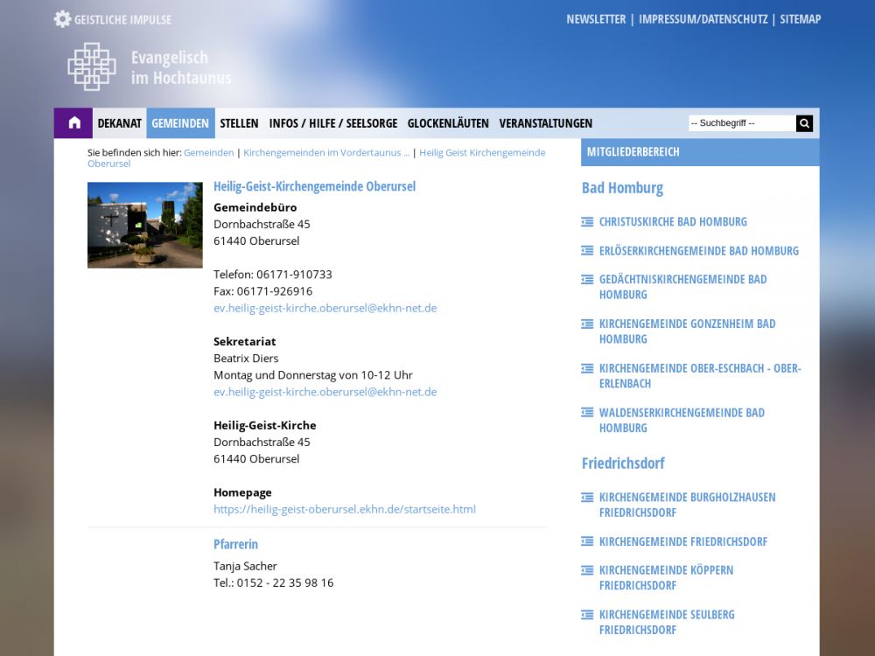Click list icon beside Waldenserkirchengemeinde Bad Homburg
The image size is (875, 656).
pyautogui.click(x=587, y=413)
